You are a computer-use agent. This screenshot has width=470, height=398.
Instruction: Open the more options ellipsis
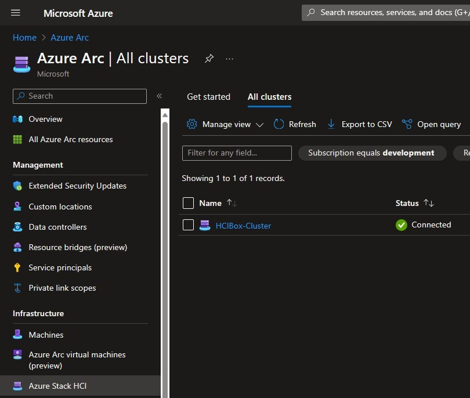pyautogui.click(x=229, y=59)
